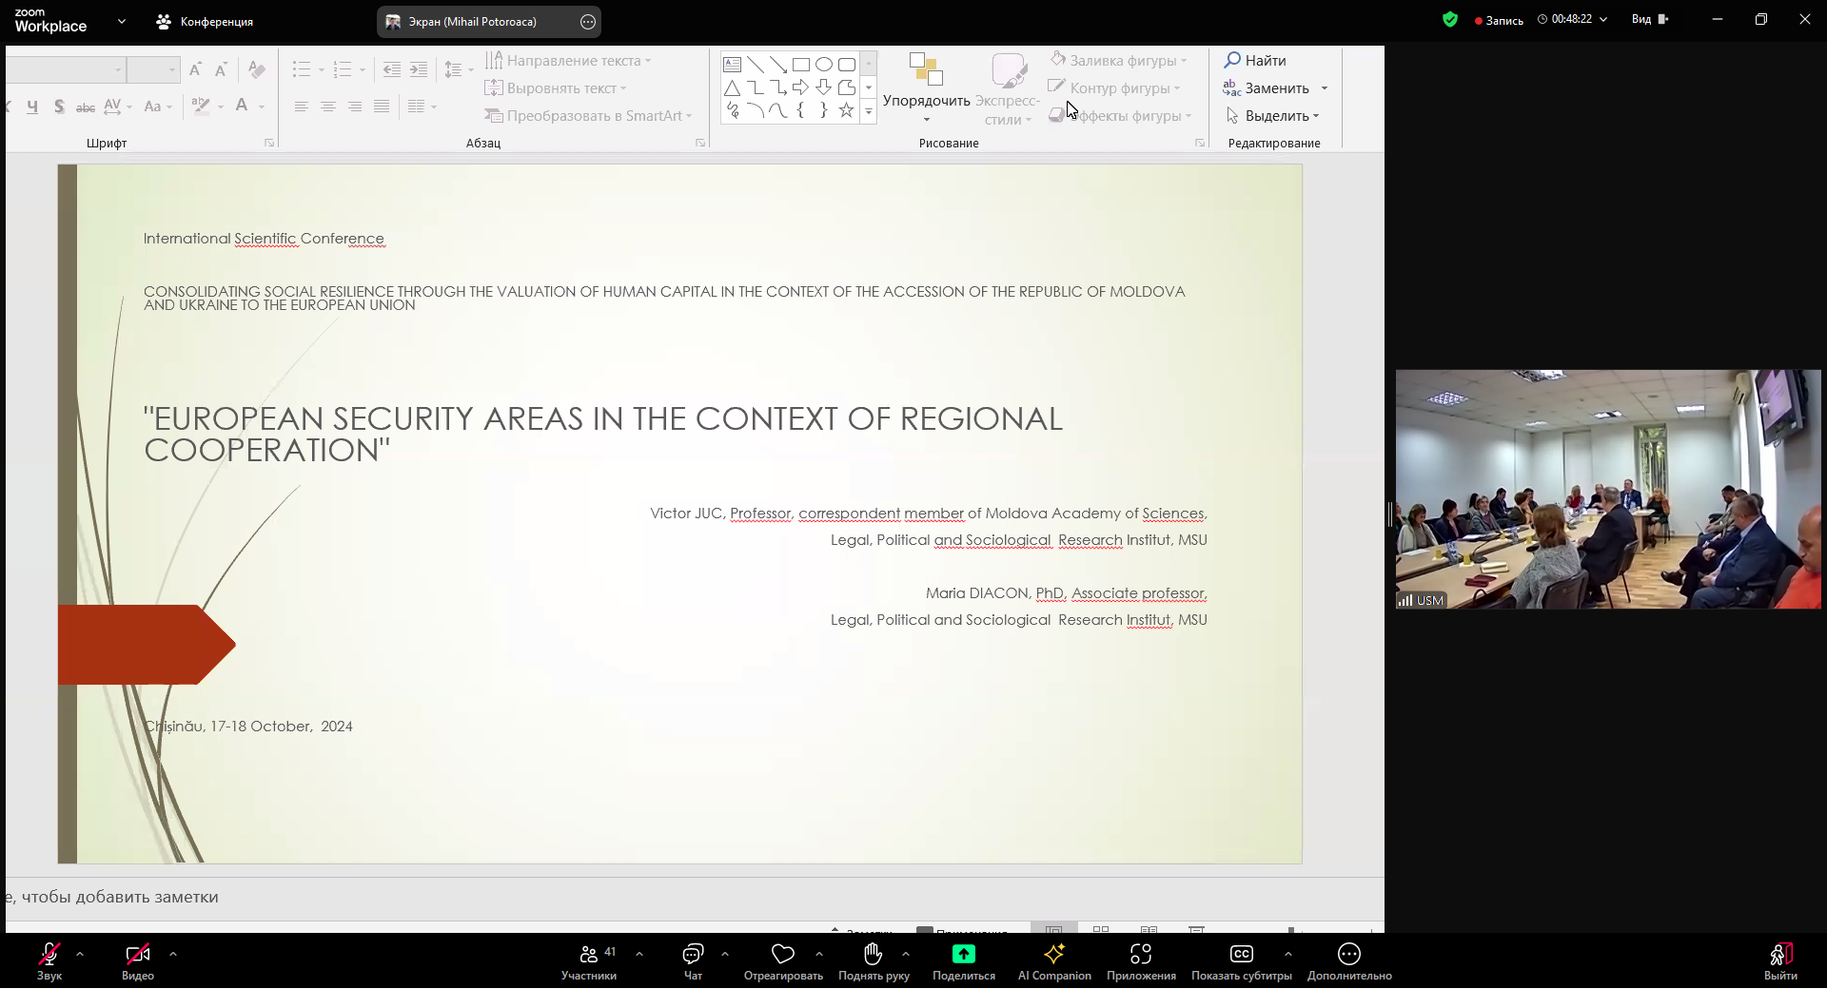The width and height of the screenshot is (1827, 989).
Task: Expand arrow next to Чат
Action: click(x=725, y=953)
